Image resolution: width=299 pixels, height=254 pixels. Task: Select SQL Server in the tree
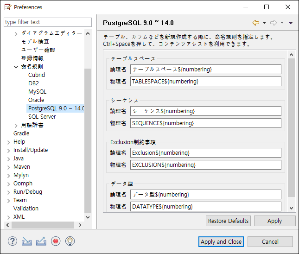tap(42, 117)
